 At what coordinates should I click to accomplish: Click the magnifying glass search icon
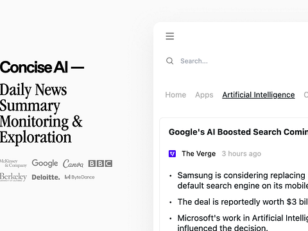coord(170,61)
